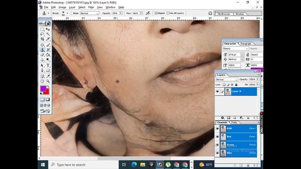
Task: Open the Brush preset picker arrow
Action: [67, 13]
